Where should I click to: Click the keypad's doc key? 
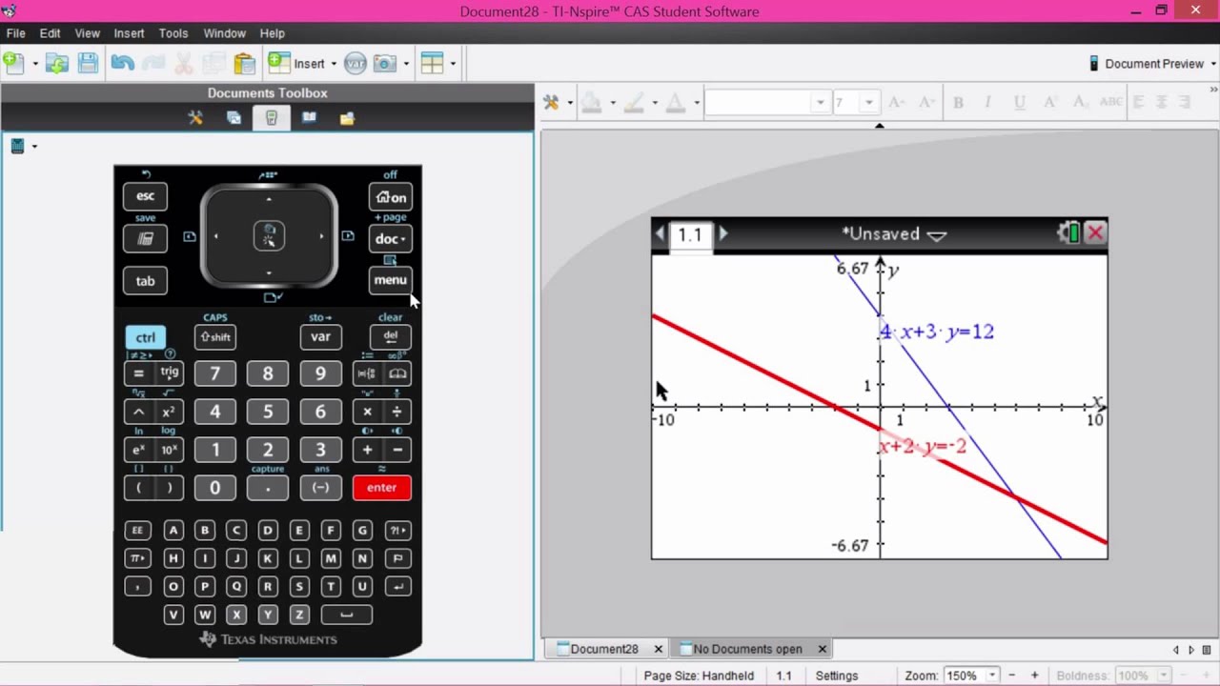391,239
